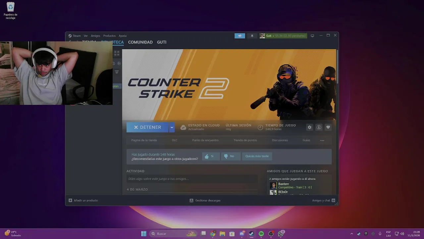Open Discord from the taskbar
The height and width of the screenshot is (239, 424).
coord(242,234)
